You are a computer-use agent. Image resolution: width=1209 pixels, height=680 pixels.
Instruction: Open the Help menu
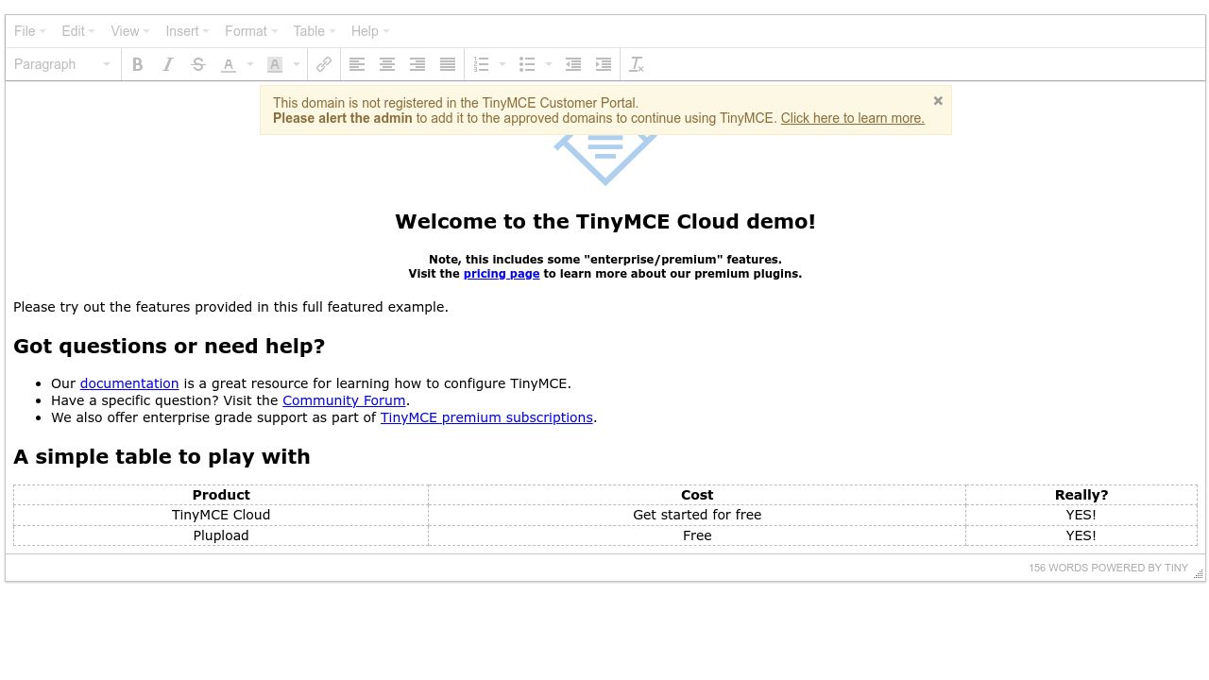(370, 31)
